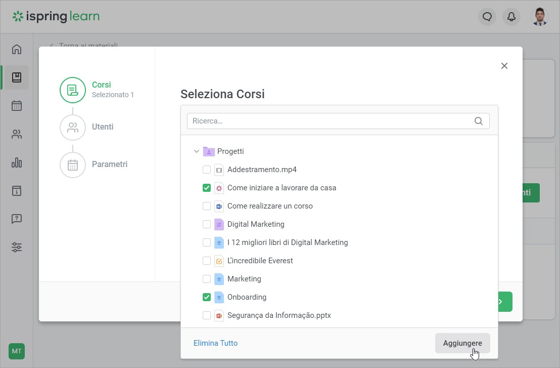560x368 pixels.
Task: Click the Aggiungere button
Action: (462, 343)
